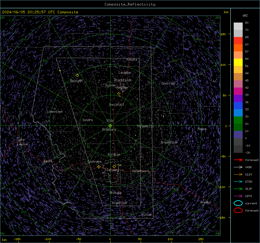Click the Okotoks label
The height and width of the screenshot is (243, 260).
(x=116, y=193)
